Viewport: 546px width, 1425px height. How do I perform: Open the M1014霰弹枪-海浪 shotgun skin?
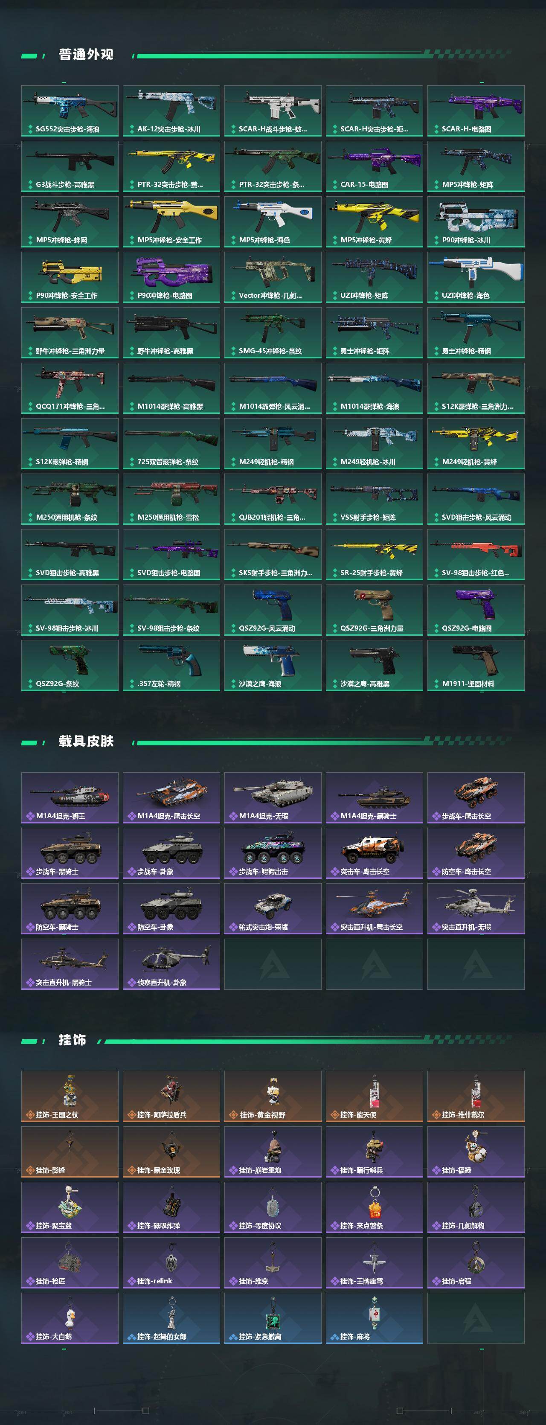point(375,388)
